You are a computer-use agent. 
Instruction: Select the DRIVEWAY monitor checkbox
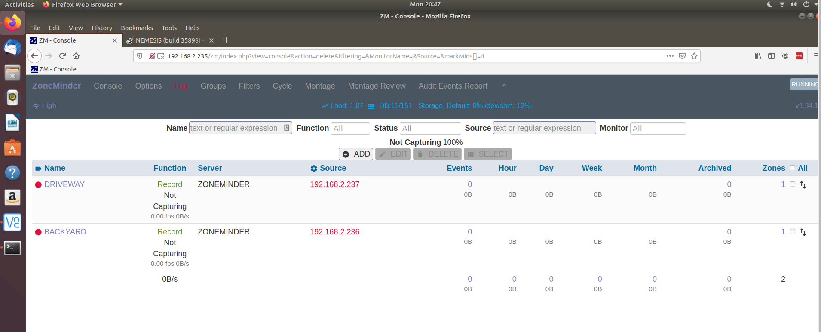[793, 184]
